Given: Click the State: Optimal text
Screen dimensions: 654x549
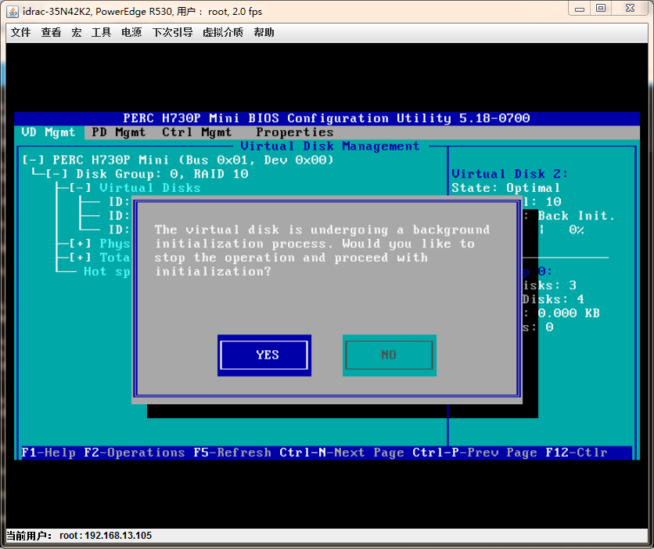Looking at the screenshot, I should click(505, 188).
